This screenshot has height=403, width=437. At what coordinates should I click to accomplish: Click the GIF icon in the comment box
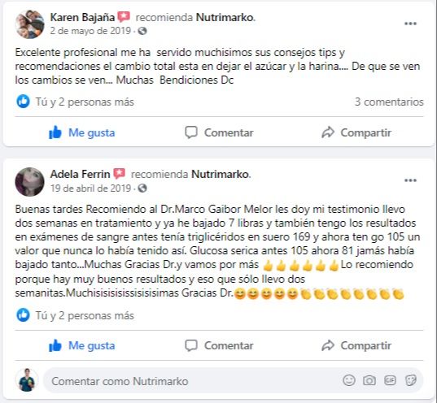point(390,380)
